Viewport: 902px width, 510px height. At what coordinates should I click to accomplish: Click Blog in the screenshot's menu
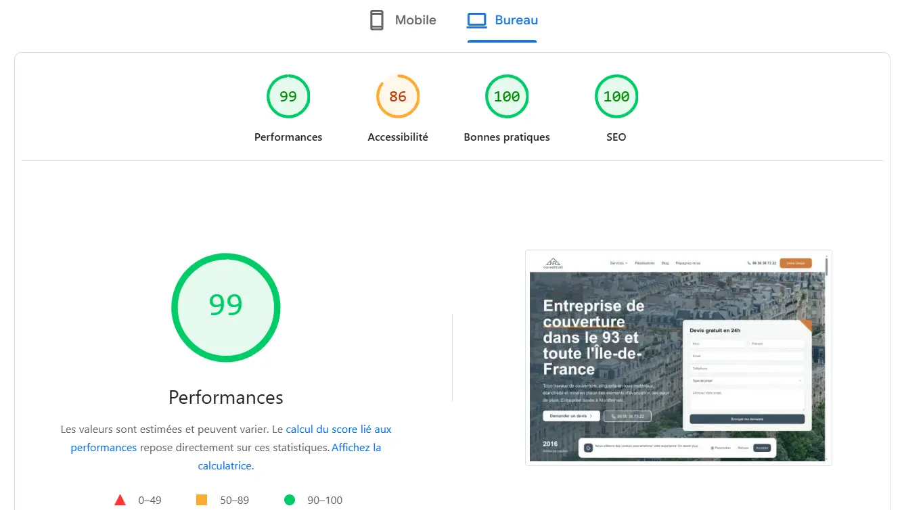pyautogui.click(x=665, y=263)
